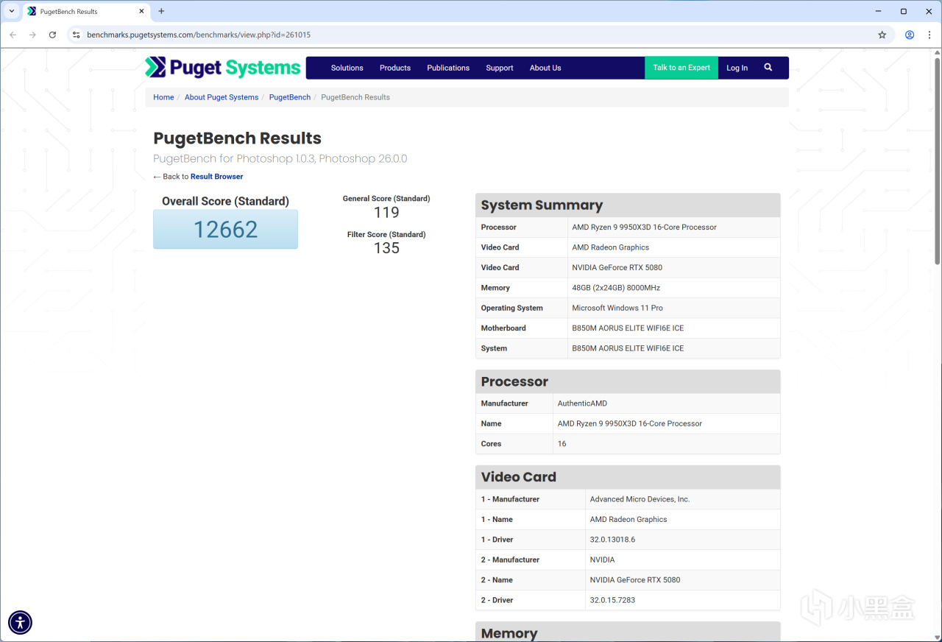This screenshot has width=942, height=642.
Task: Click the Cores value "16"
Action: coord(562,444)
